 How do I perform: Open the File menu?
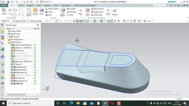tap(4, 5)
